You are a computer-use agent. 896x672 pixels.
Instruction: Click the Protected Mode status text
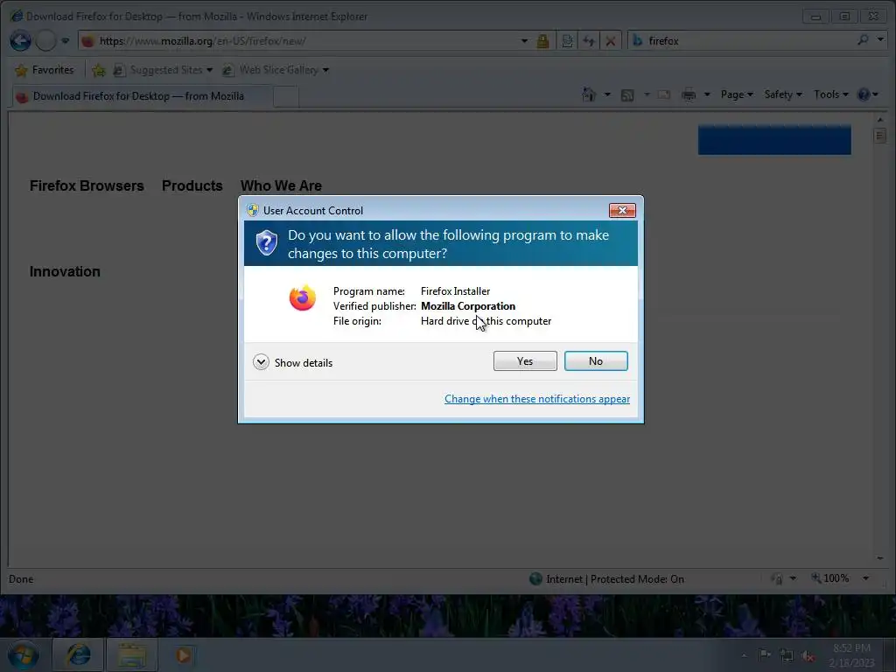615,579
